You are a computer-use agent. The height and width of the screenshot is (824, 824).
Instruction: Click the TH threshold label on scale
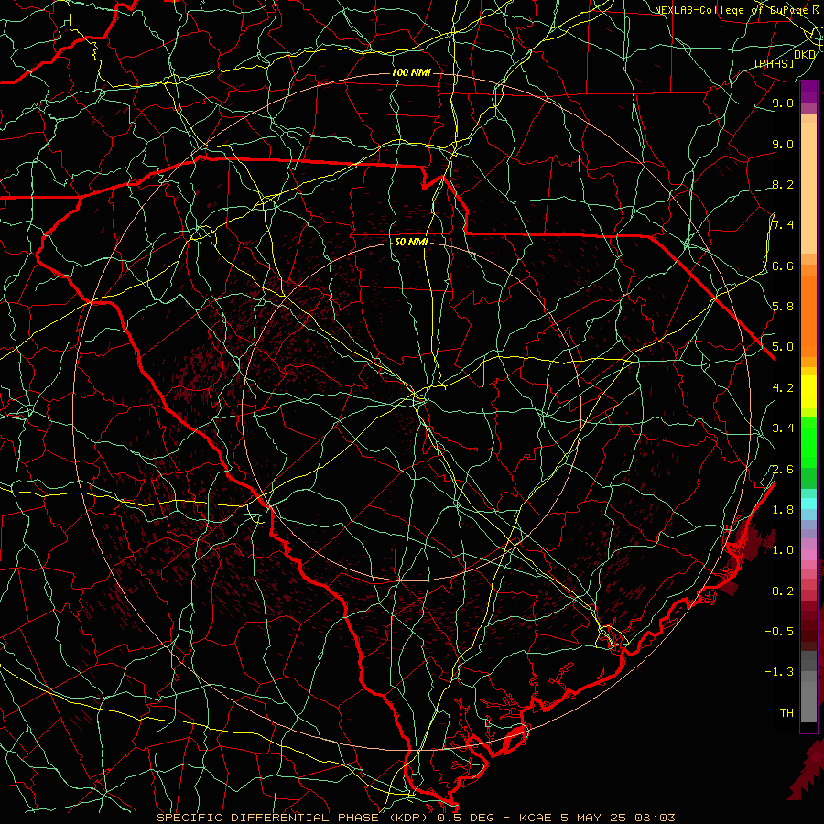(786, 713)
